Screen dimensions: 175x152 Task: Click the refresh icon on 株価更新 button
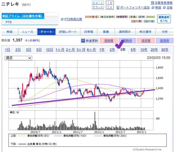83,41
